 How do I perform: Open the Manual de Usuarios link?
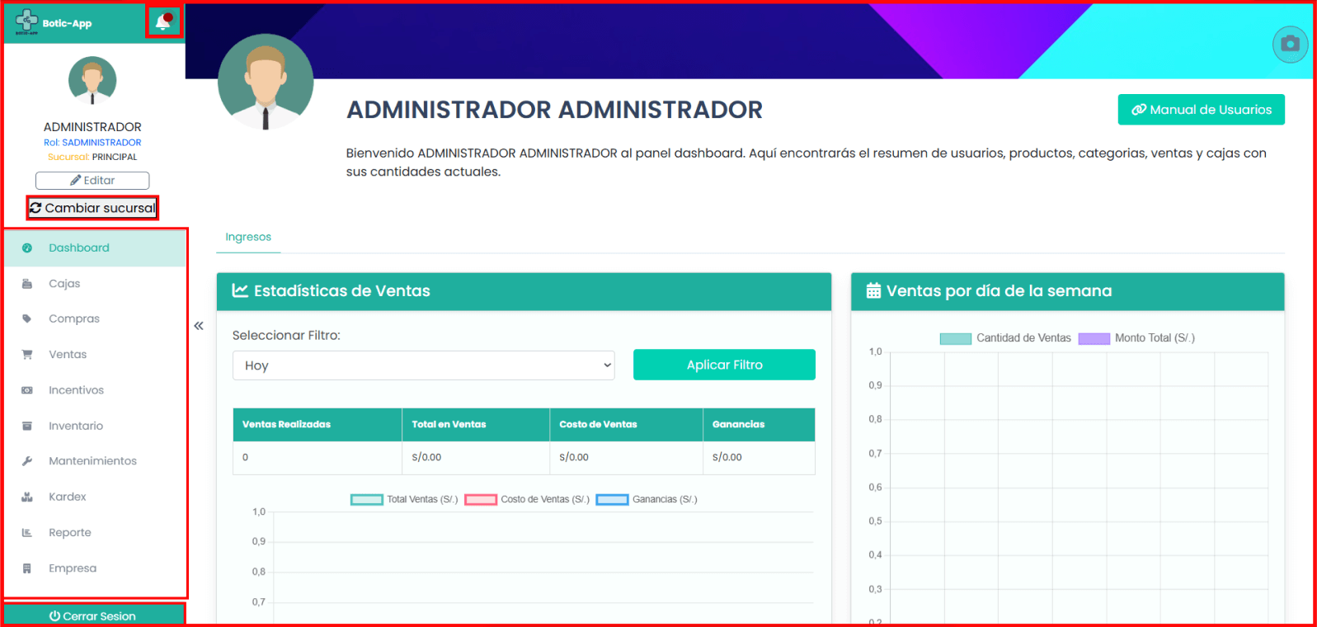1201,110
